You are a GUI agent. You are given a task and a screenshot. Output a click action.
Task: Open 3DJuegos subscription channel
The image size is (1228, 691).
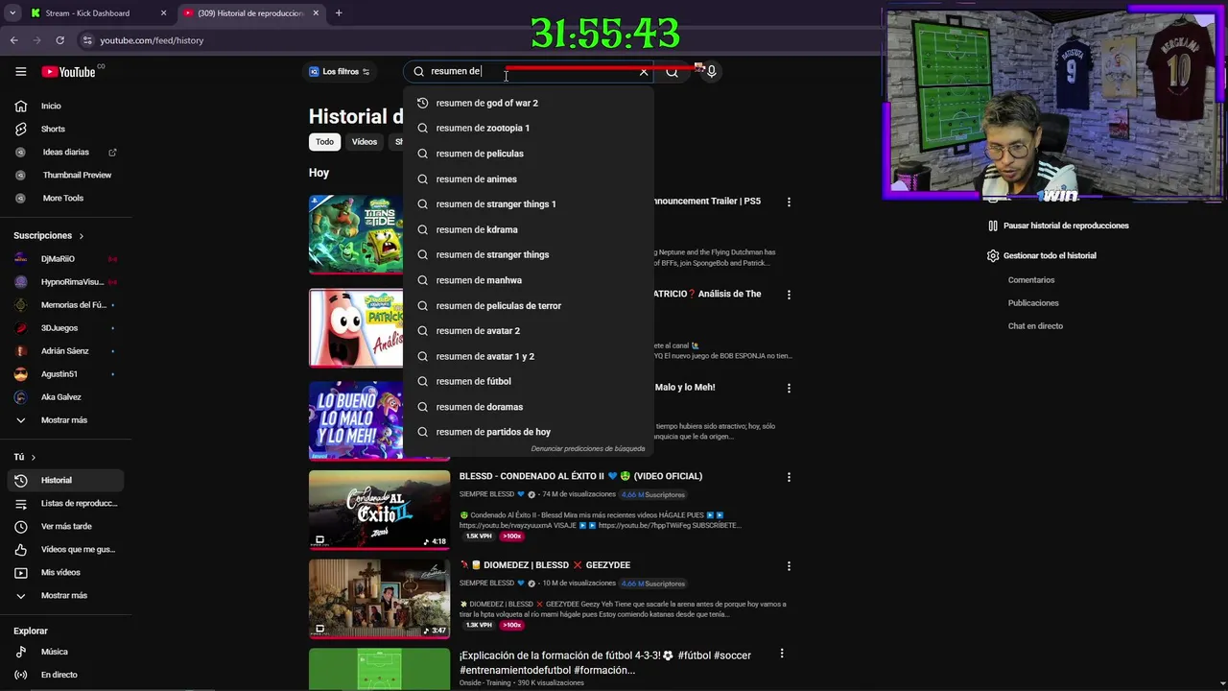tap(65, 327)
